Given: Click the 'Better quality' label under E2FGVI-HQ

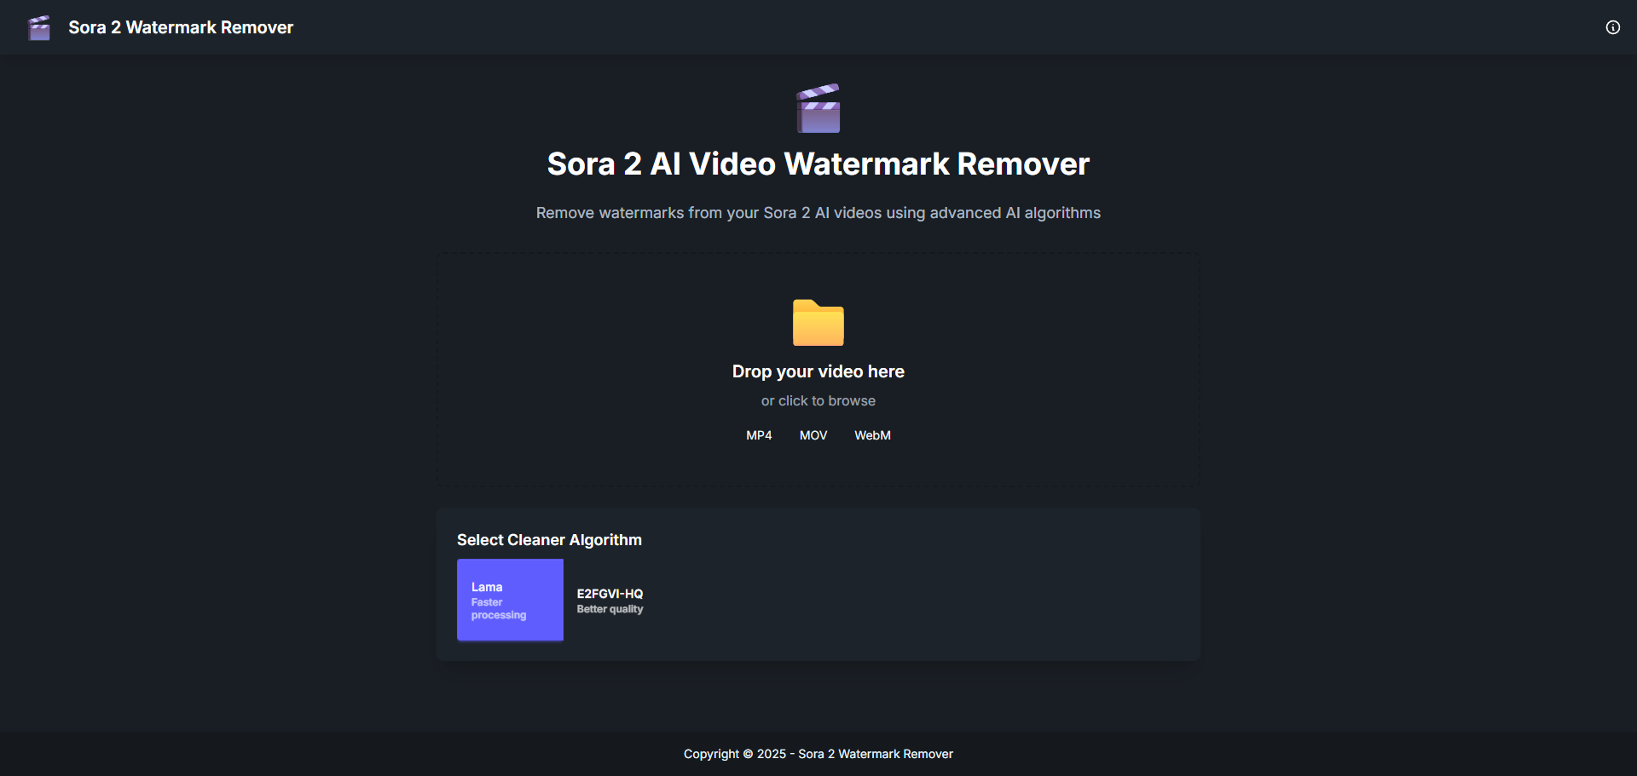Looking at the screenshot, I should pos(610,610).
